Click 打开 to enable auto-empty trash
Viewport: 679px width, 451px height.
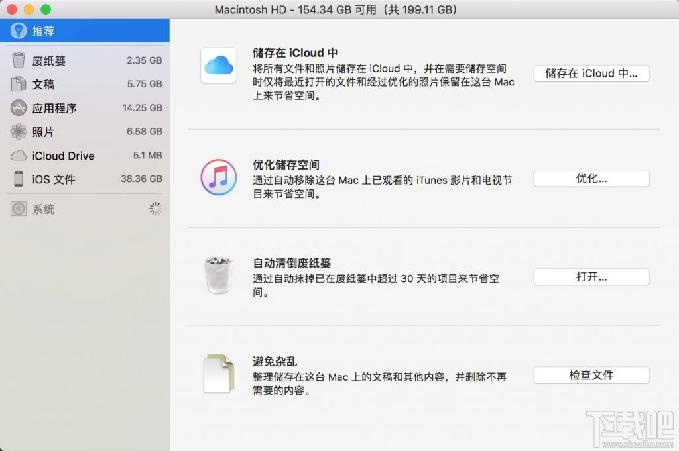click(591, 277)
